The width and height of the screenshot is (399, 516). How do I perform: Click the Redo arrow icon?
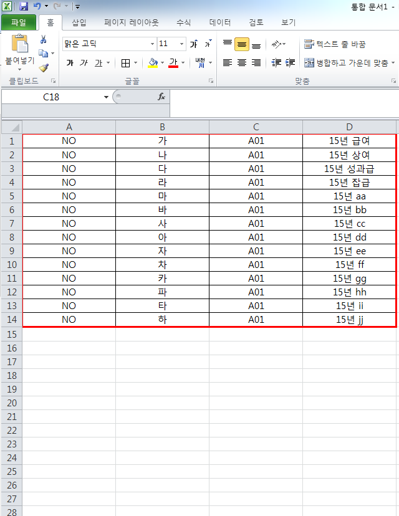(x=57, y=6)
